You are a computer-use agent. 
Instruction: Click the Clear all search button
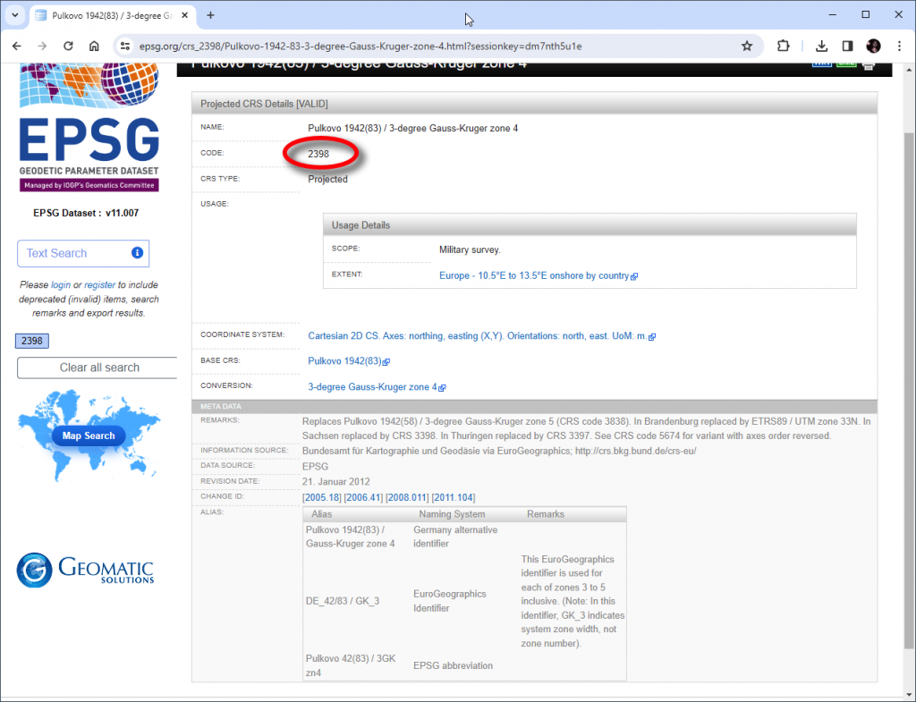pos(97,368)
